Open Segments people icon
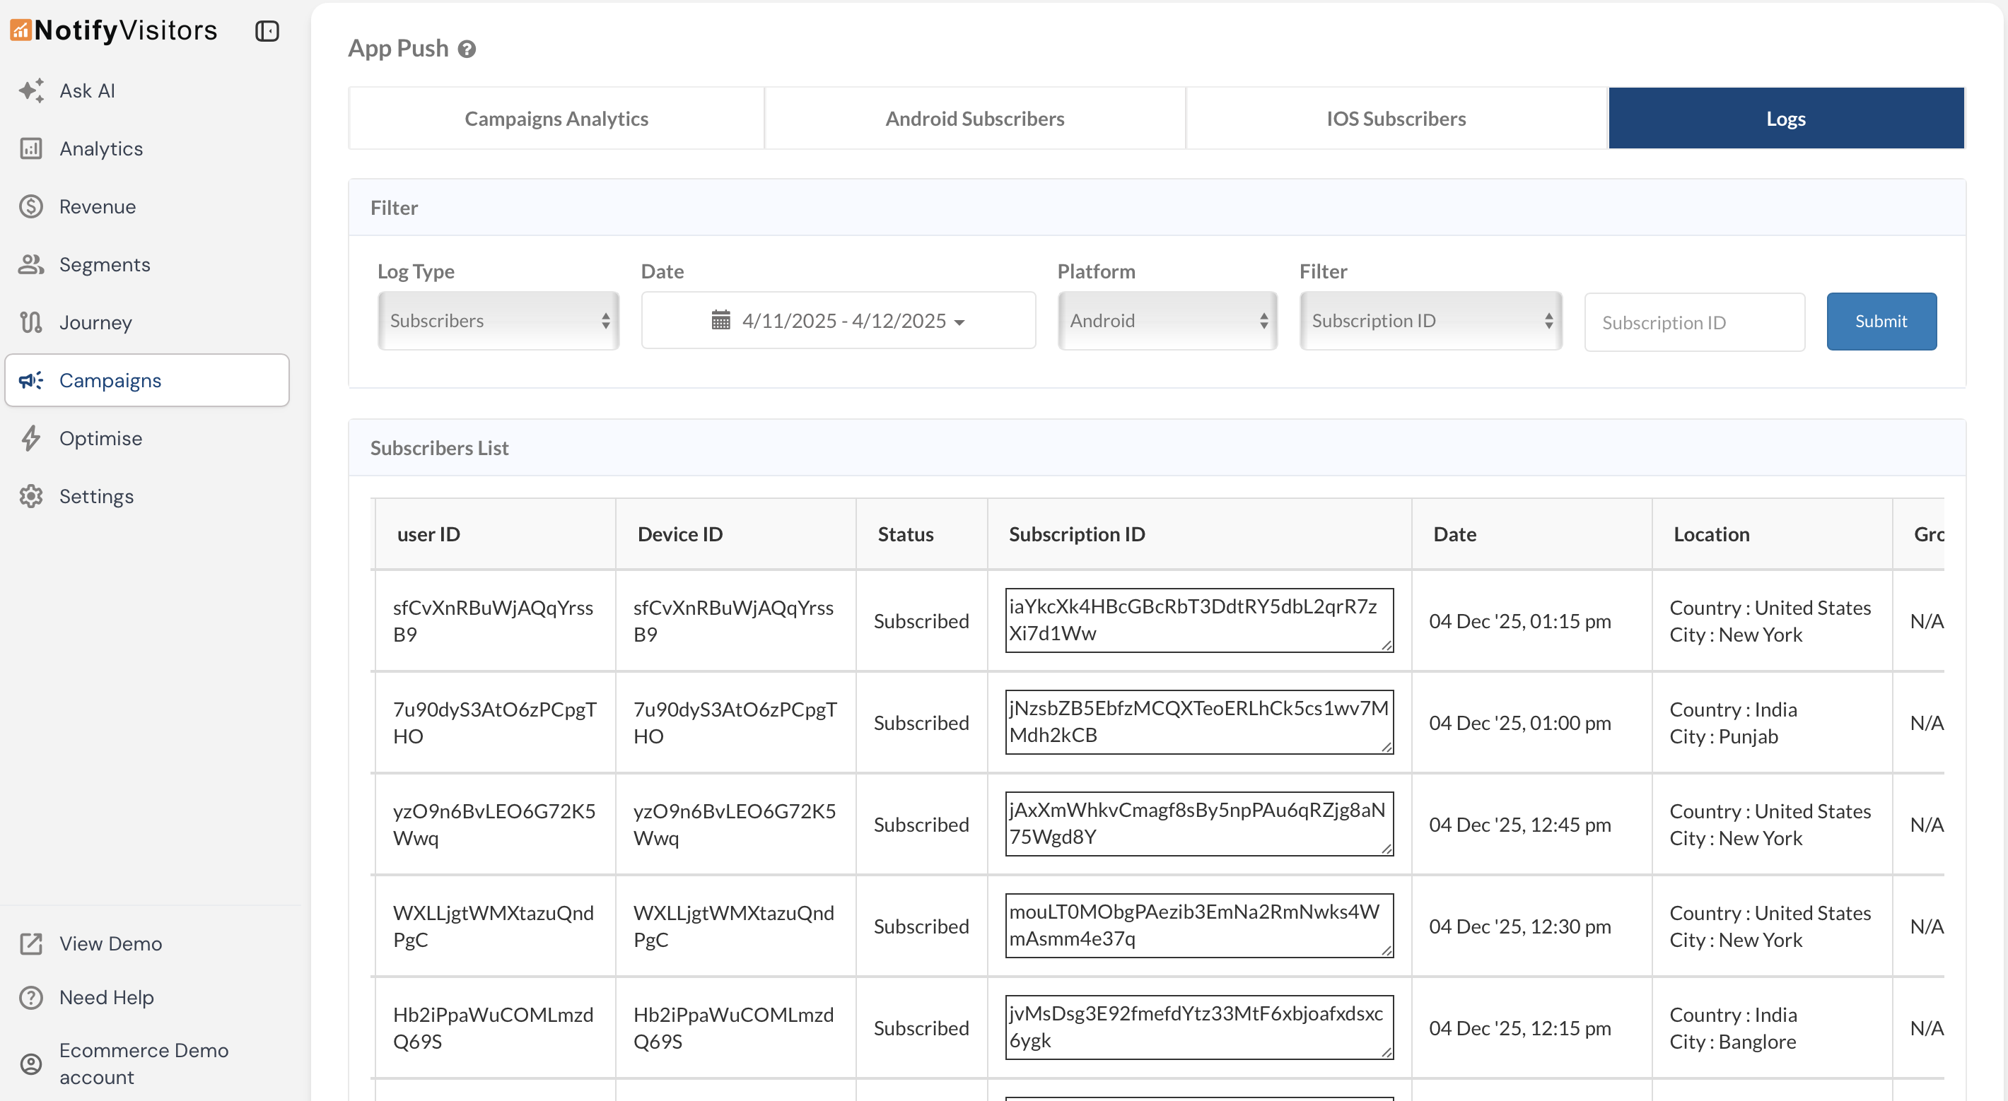 pyautogui.click(x=31, y=264)
